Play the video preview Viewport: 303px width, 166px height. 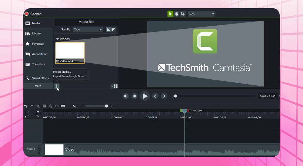coord(145,96)
